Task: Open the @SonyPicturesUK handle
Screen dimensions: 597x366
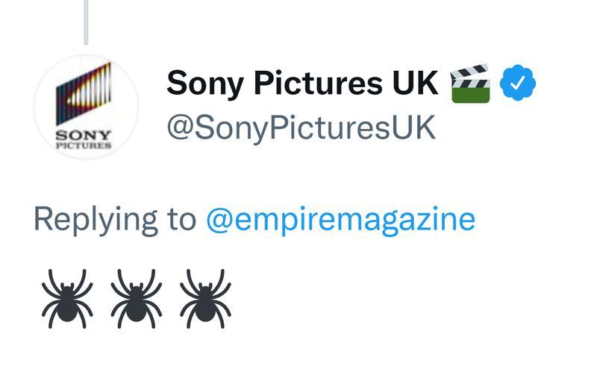Action: [x=301, y=127]
